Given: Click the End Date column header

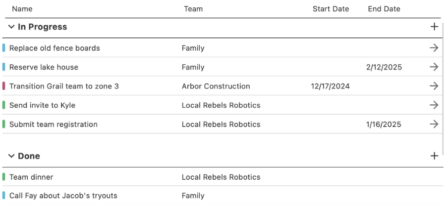Looking at the screenshot, I should 384,9.
